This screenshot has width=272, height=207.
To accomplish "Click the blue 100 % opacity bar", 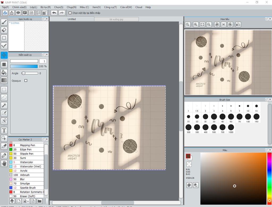I will (x=24, y=67).
